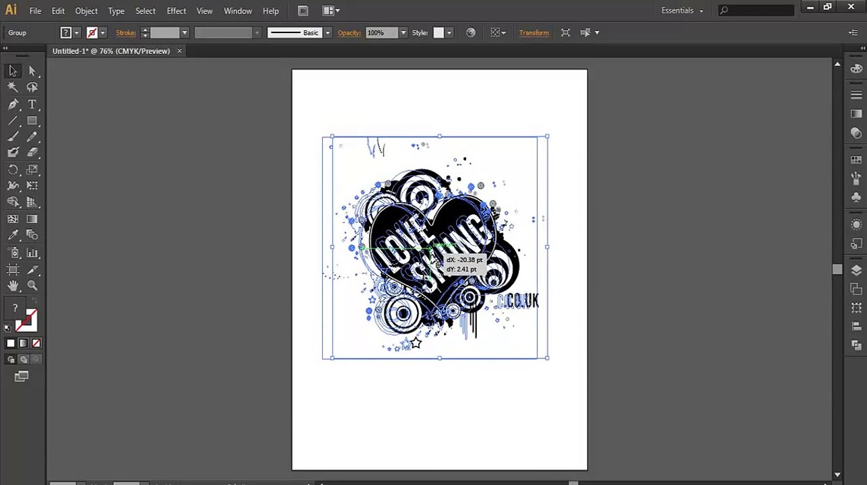Open the Brushes panel from dock

click(x=856, y=179)
